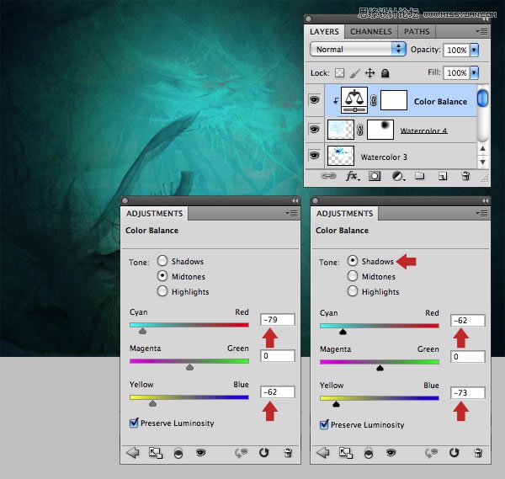Click the Watercolor 4 layer mask thumbnail

pyautogui.click(x=380, y=129)
